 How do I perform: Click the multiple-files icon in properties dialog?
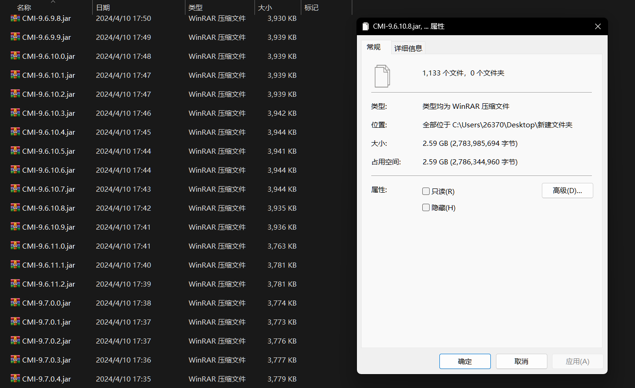pos(382,76)
